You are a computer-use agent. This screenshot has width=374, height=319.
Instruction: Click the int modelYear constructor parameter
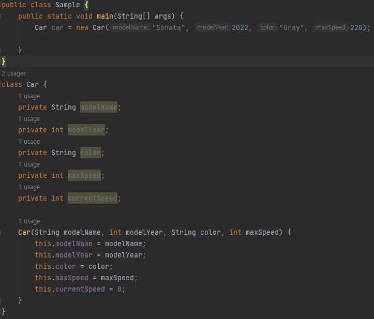(136, 233)
